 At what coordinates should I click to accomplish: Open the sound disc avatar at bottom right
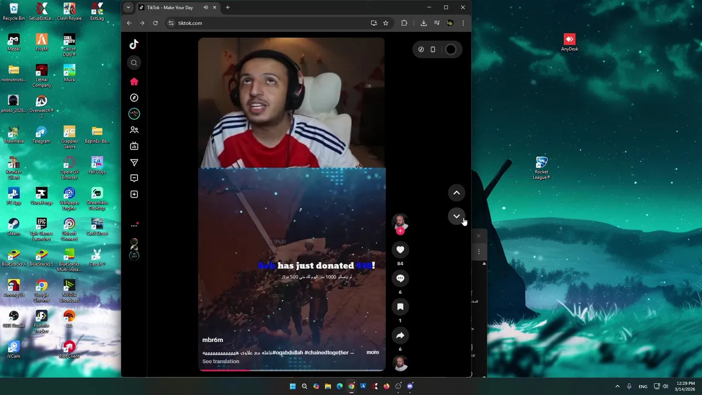tap(400, 364)
